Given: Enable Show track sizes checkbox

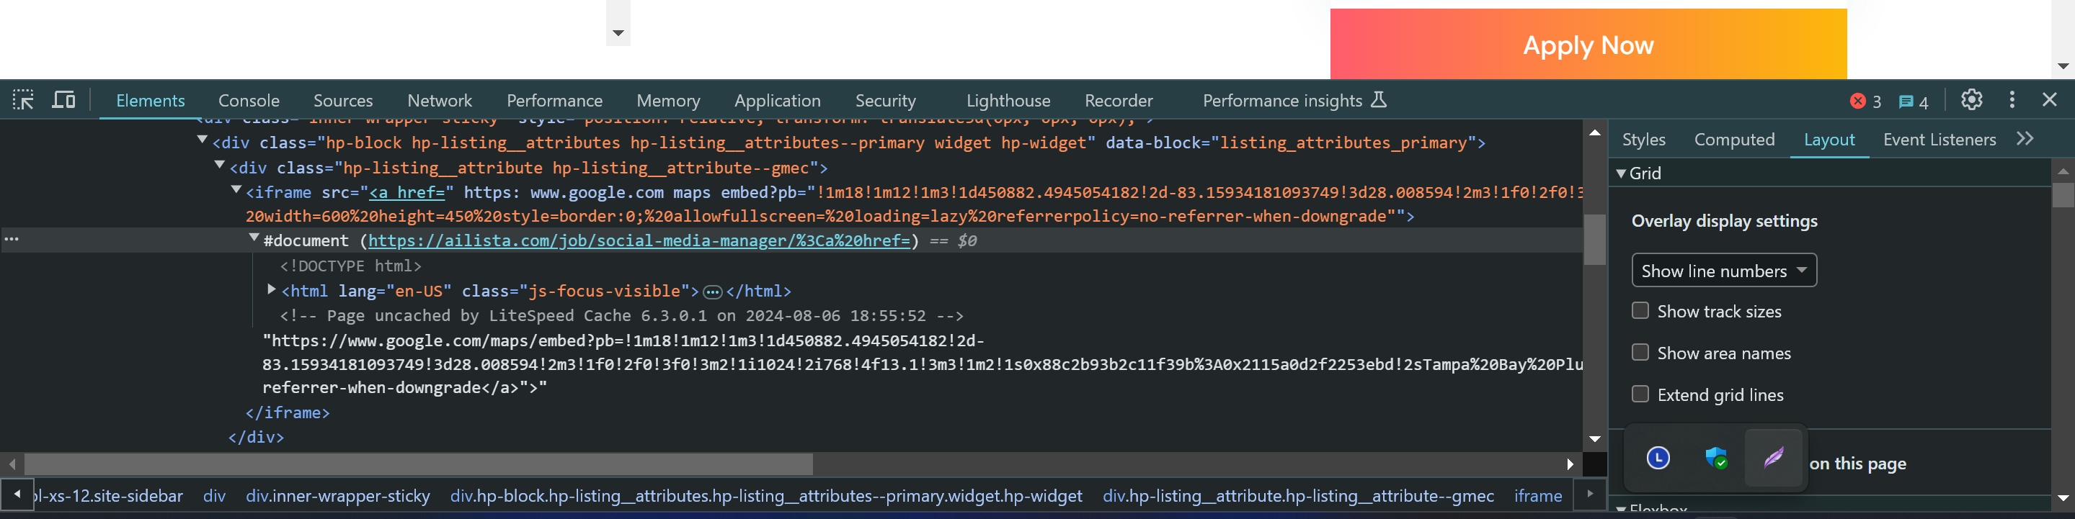Looking at the screenshot, I should click(1640, 310).
